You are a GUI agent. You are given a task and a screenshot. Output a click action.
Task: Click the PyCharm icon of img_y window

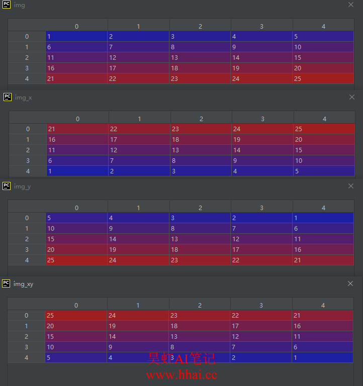[7, 186]
